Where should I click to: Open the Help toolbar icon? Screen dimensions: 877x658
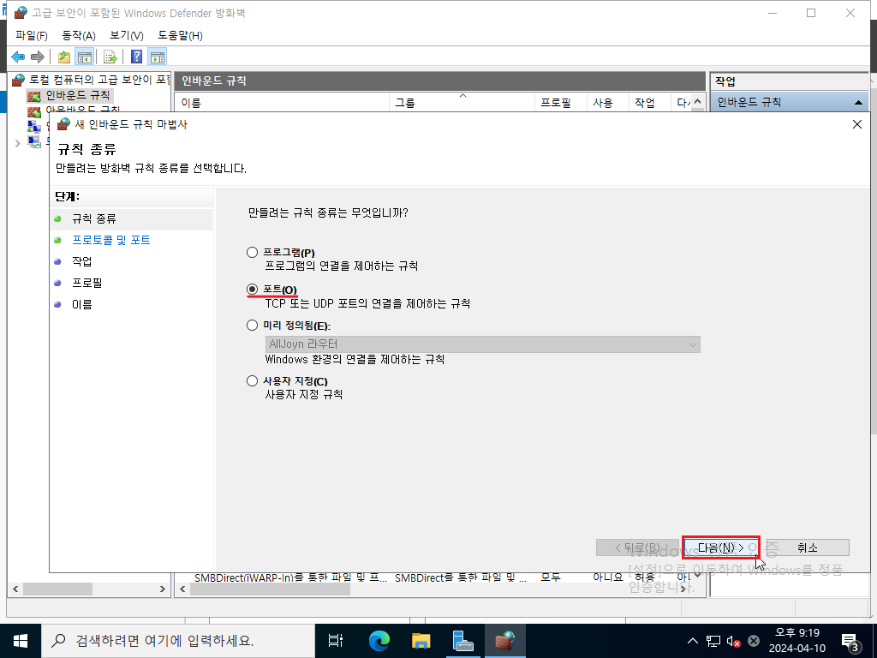point(136,57)
